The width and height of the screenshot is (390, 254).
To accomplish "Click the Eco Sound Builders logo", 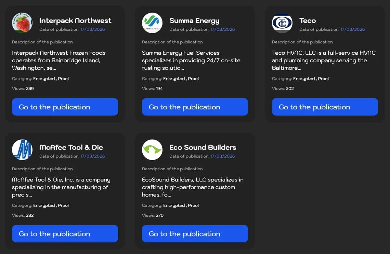I will [x=152, y=150].
